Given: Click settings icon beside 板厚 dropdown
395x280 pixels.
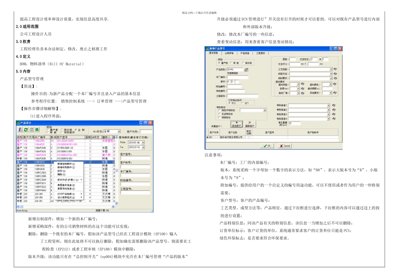Looking at the screenshot, I should 302,89.
